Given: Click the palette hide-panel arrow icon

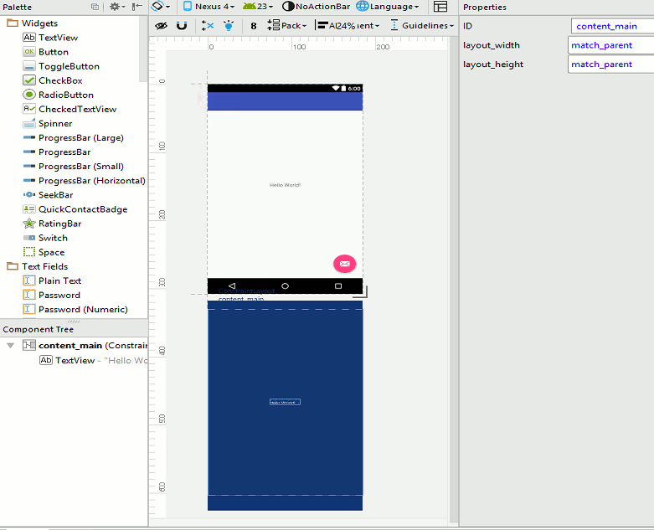Looking at the screenshot, I should [x=137, y=7].
